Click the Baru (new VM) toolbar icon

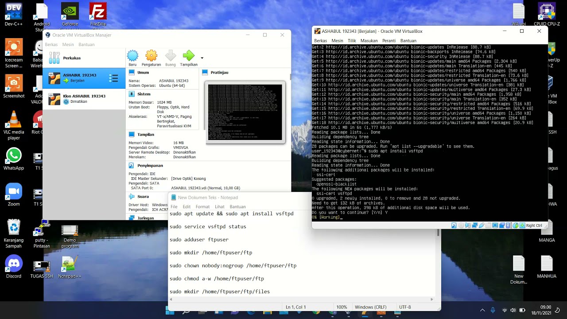point(132,56)
